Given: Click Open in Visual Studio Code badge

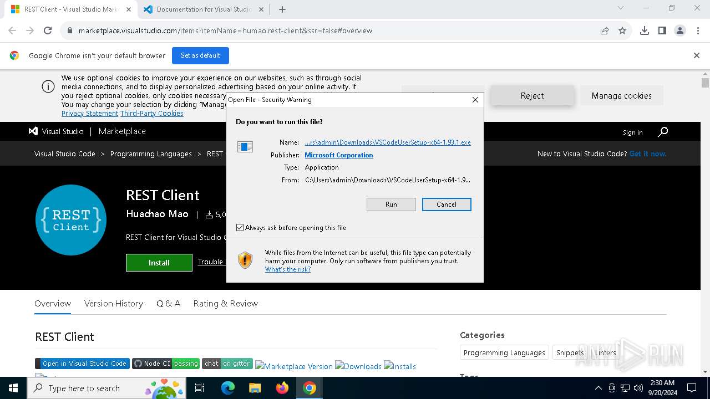Looking at the screenshot, I should 82,364.
